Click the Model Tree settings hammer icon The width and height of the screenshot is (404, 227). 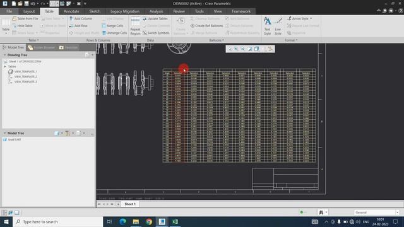tap(68, 133)
